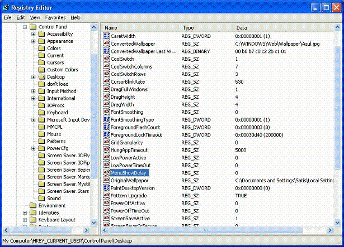Screen dimensions: 344x247
Task: Open the Help menu
Action: pos(76,17)
